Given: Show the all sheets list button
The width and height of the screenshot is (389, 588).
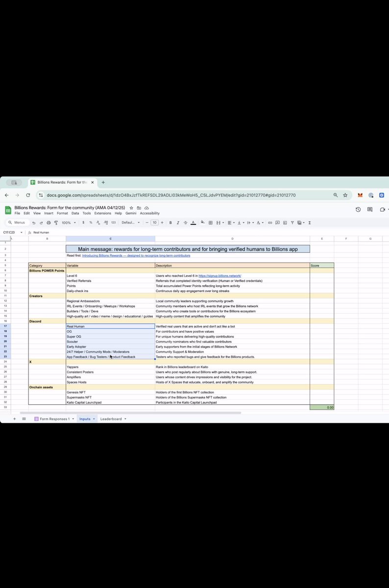Looking at the screenshot, I should [x=24, y=419].
